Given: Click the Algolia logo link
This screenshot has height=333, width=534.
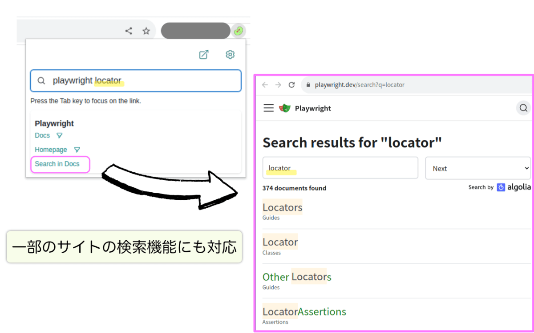Looking at the screenshot, I should (x=514, y=187).
